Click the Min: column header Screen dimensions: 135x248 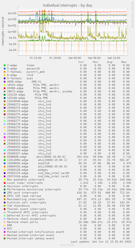coord(96,62)
